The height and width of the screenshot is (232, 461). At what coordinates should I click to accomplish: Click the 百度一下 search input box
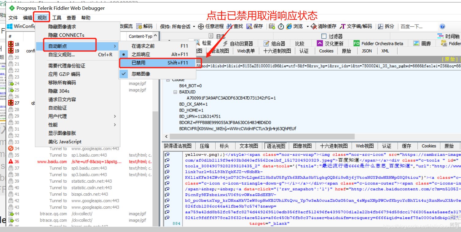coord(418,27)
